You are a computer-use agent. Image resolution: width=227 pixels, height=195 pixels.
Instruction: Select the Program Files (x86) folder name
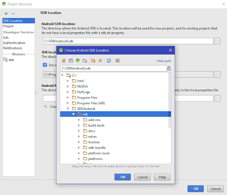click(x=91, y=103)
